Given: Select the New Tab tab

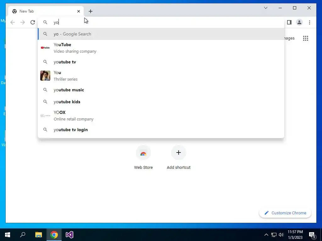Looking at the screenshot, I should (46, 11).
